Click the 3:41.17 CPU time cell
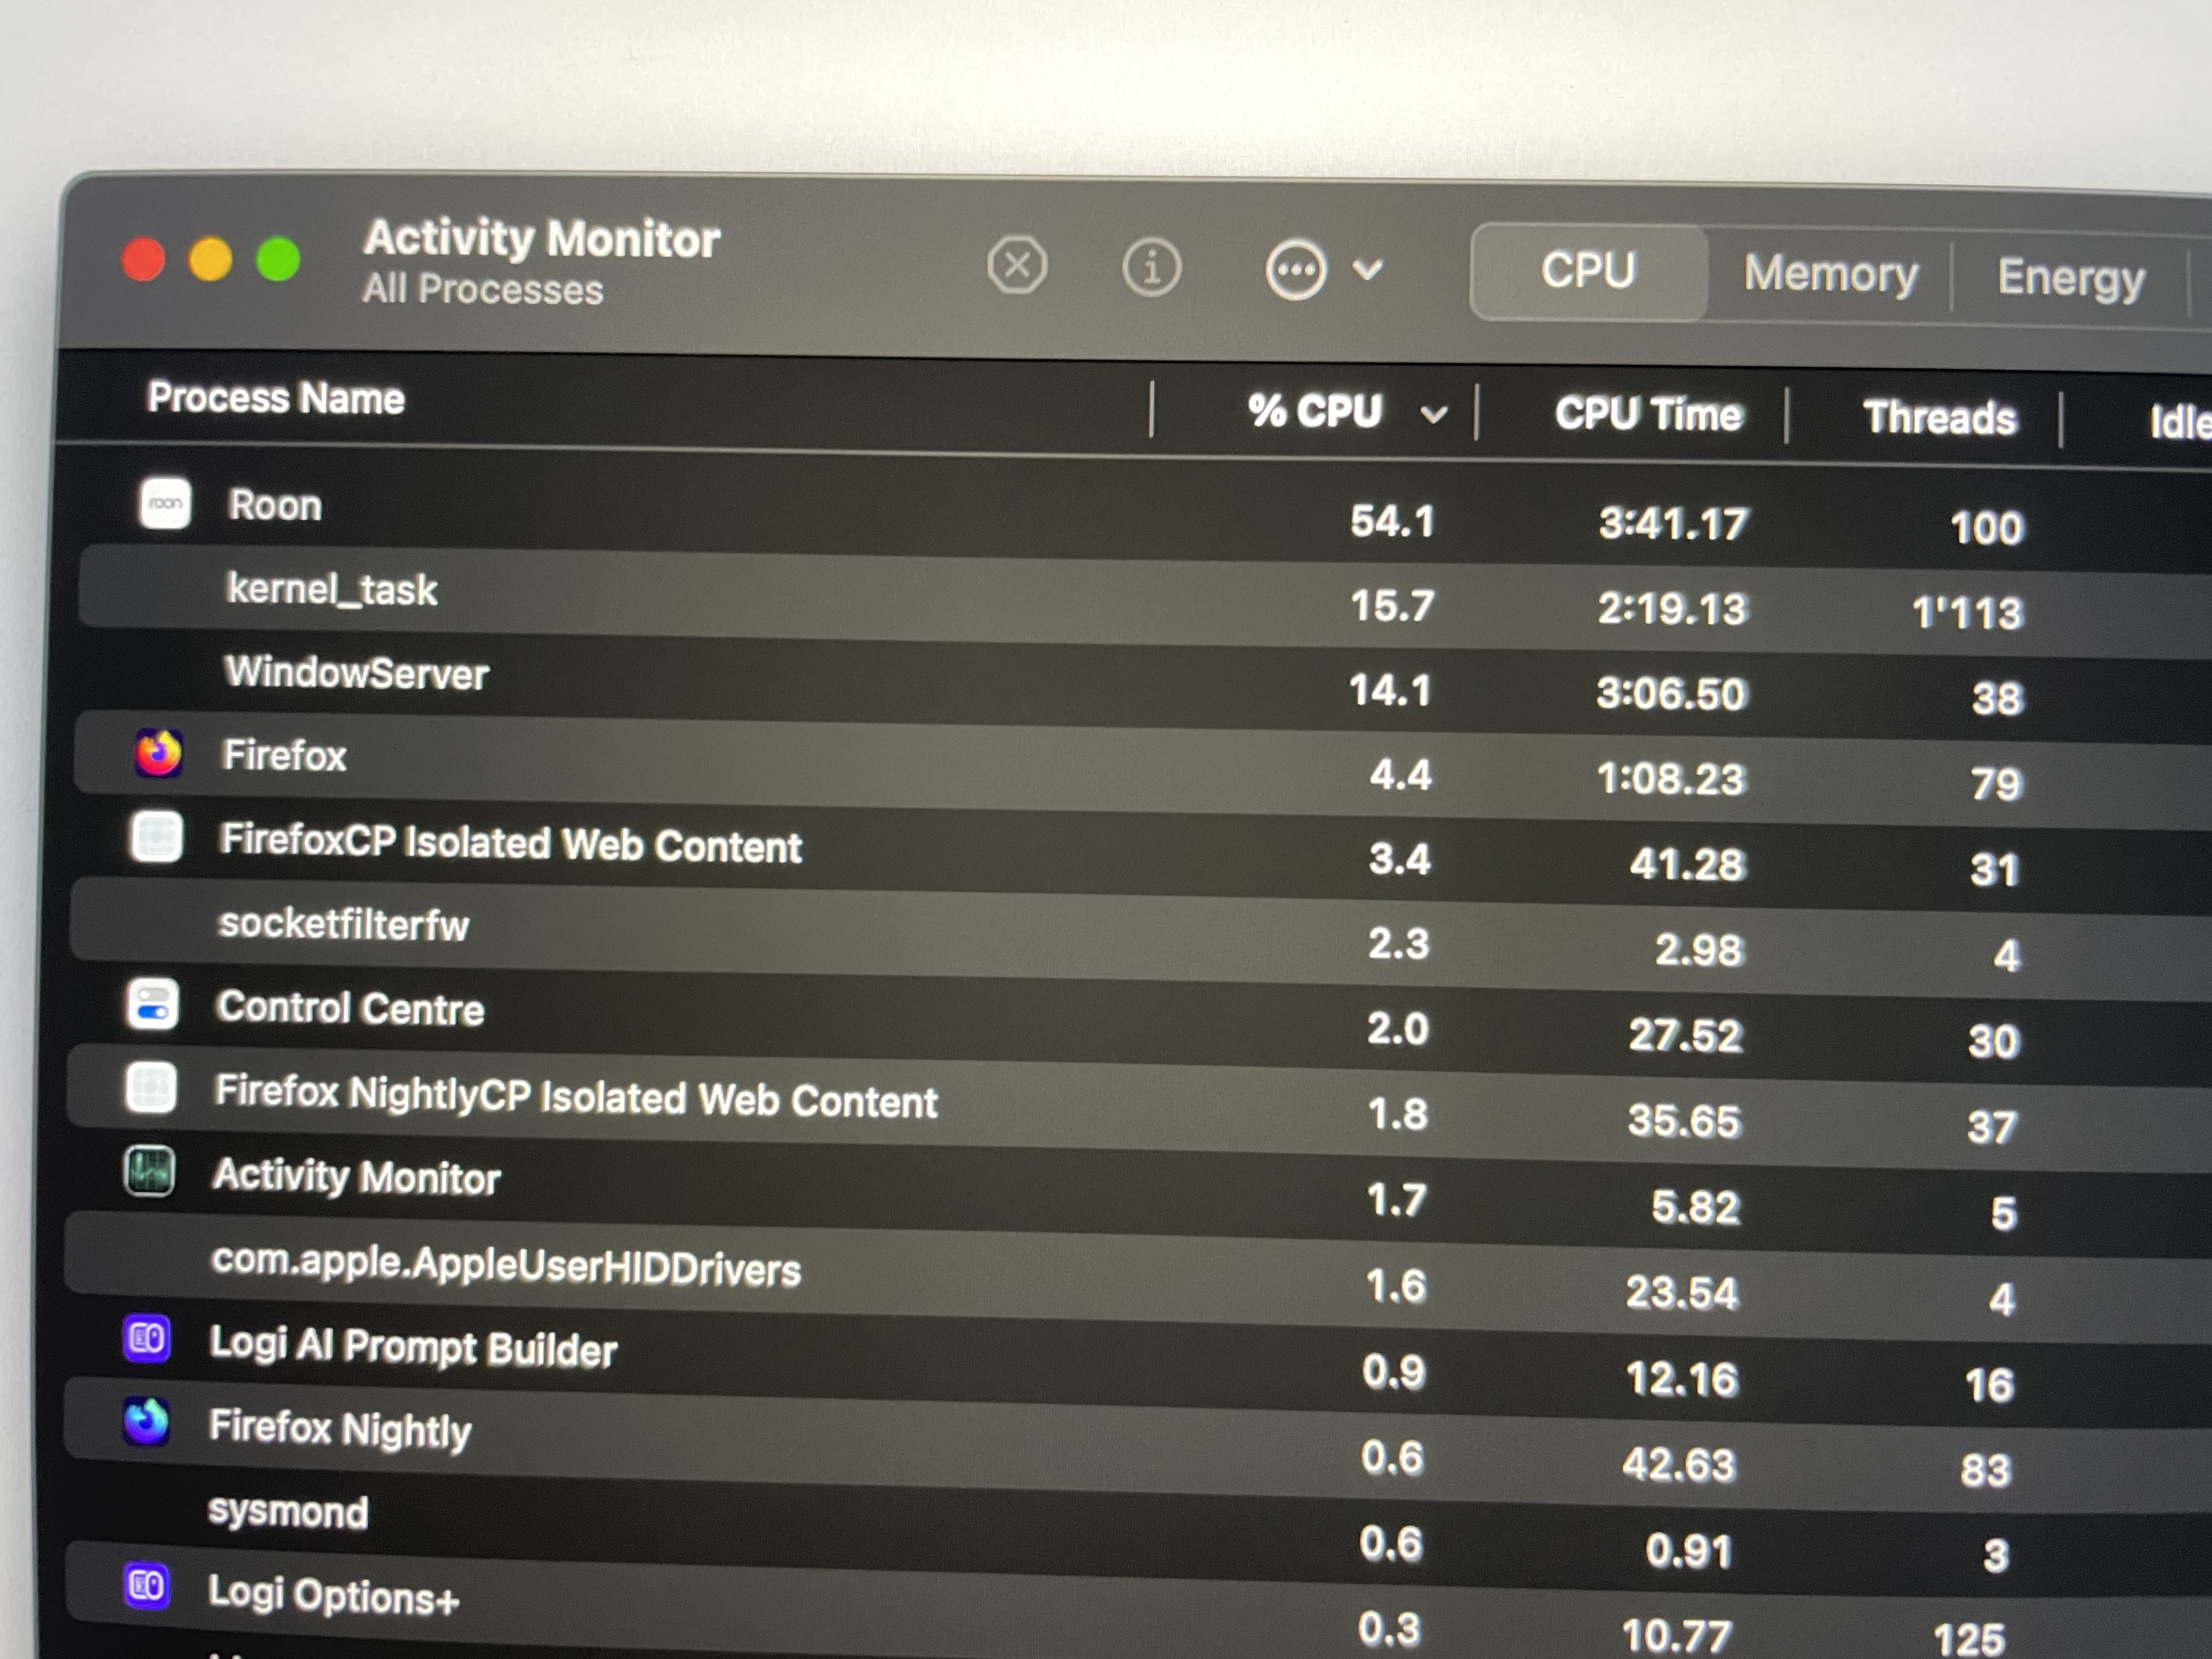2212x1659 pixels. coord(1673,524)
